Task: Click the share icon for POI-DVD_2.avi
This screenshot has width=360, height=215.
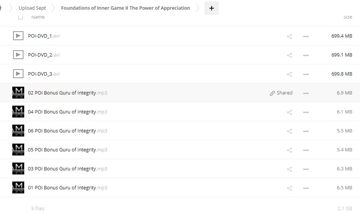Action: coord(289,55)
